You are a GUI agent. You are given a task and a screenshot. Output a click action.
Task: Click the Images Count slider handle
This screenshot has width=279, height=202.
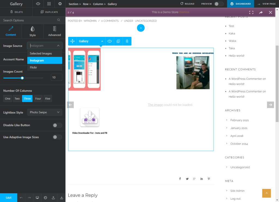pos(22,78)
